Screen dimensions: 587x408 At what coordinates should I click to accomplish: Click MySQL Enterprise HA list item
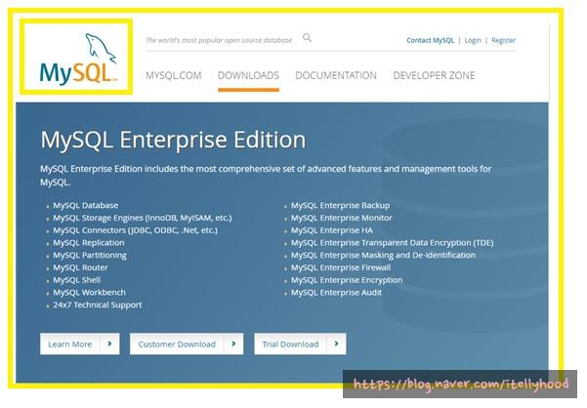332,230
